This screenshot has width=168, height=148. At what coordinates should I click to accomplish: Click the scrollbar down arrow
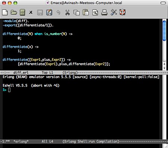click(164, 68)
